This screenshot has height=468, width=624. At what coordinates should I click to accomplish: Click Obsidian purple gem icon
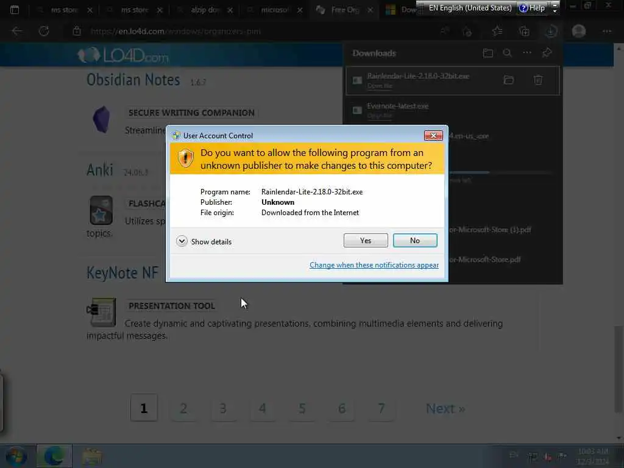101,119
